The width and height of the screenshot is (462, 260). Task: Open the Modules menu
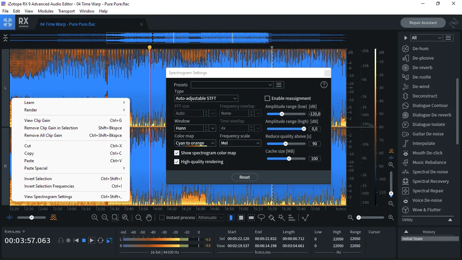coord(45,11)
